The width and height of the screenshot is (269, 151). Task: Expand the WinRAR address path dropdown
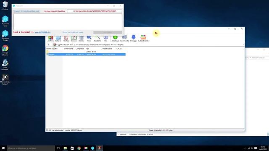(x=243, y=45)
